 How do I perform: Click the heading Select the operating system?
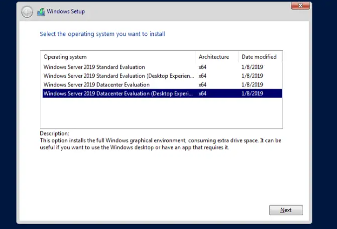click(x=103, y=34)
